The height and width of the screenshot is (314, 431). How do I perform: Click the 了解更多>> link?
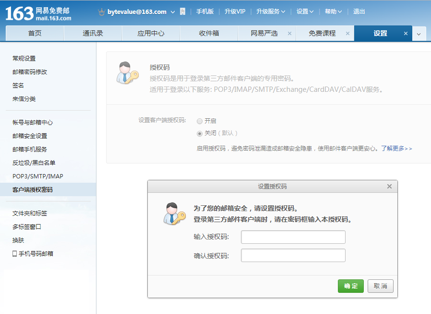396,149
